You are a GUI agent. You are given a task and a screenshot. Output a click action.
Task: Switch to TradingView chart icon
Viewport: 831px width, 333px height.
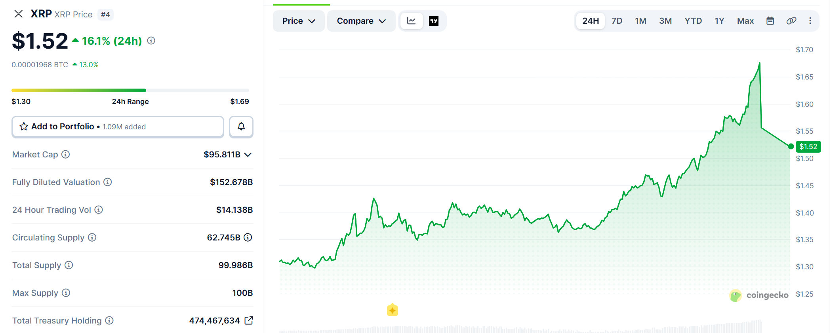pyautogui.click(x=434, y=21)
